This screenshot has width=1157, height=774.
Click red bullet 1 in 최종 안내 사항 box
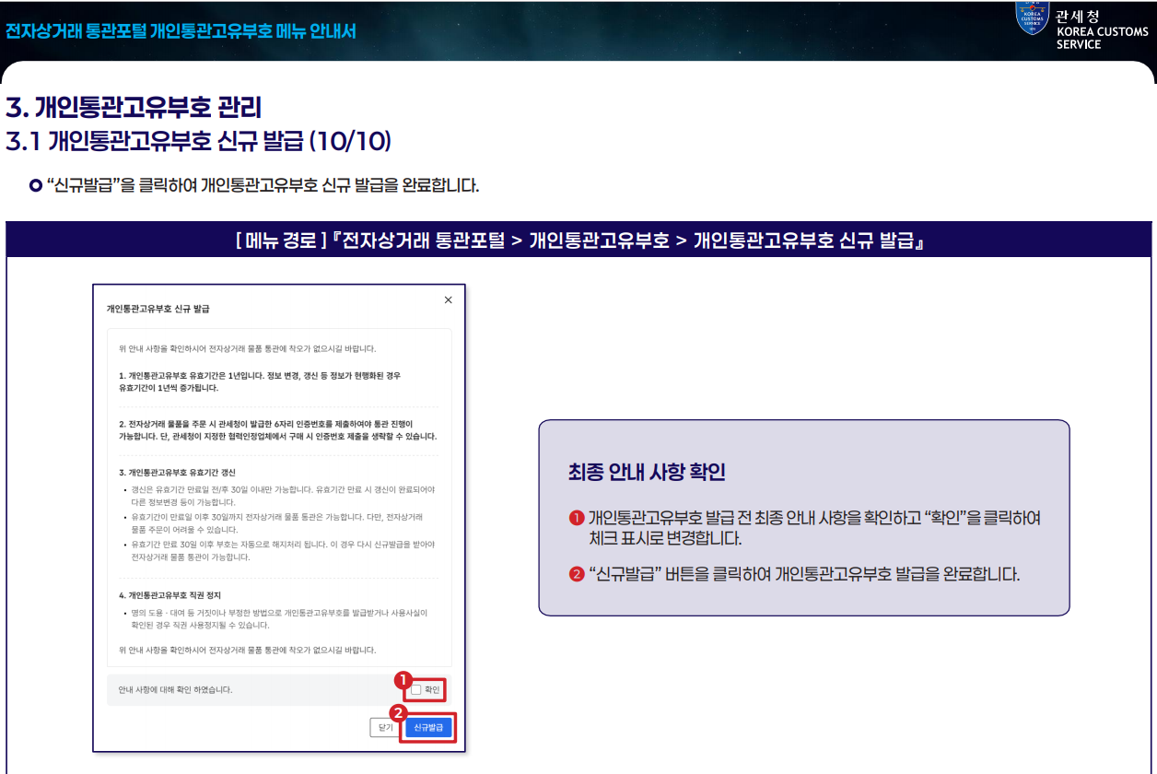click(577, 518)
